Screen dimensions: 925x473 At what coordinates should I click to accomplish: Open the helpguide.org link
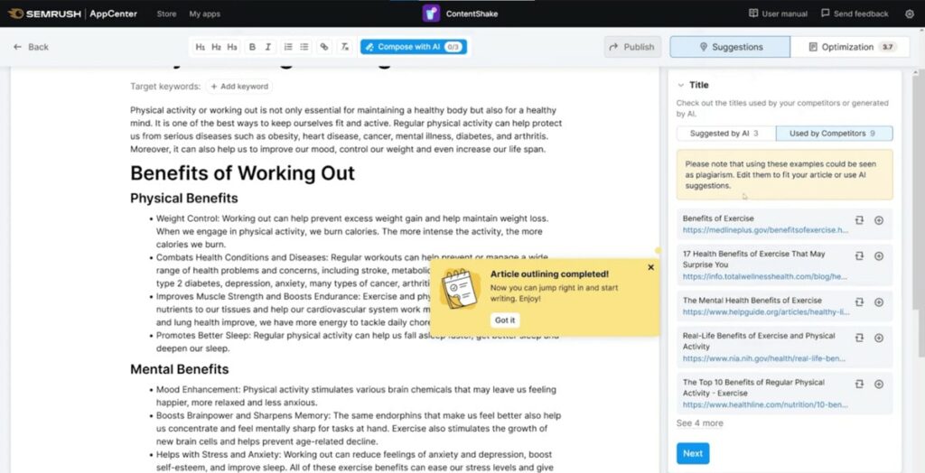click(x=765, y=312)
